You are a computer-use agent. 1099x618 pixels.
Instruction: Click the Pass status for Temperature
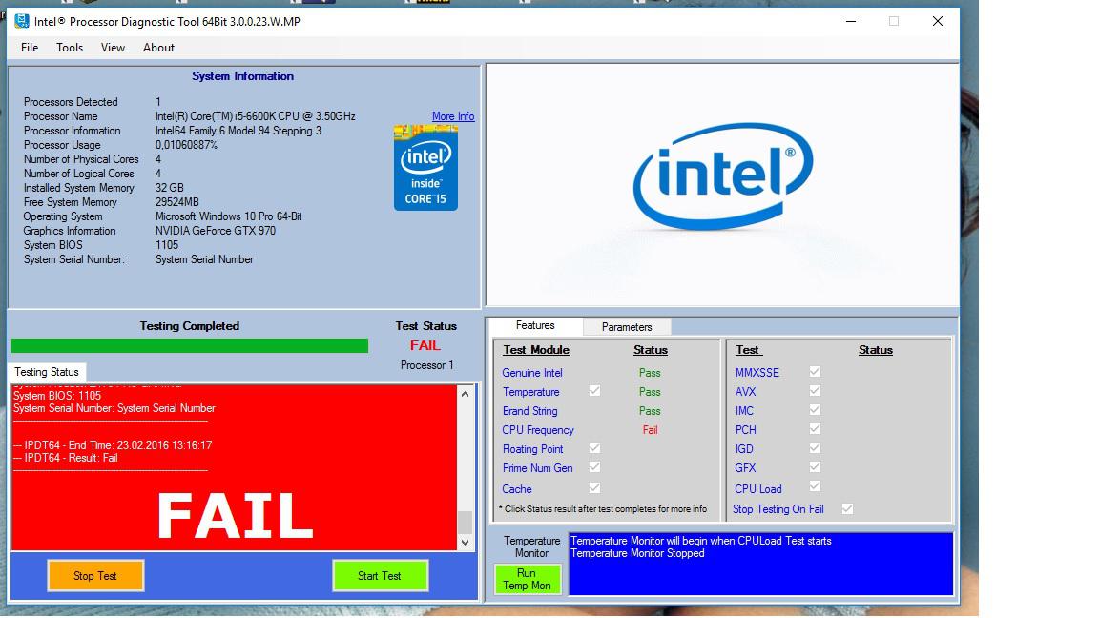click(650, 392)
